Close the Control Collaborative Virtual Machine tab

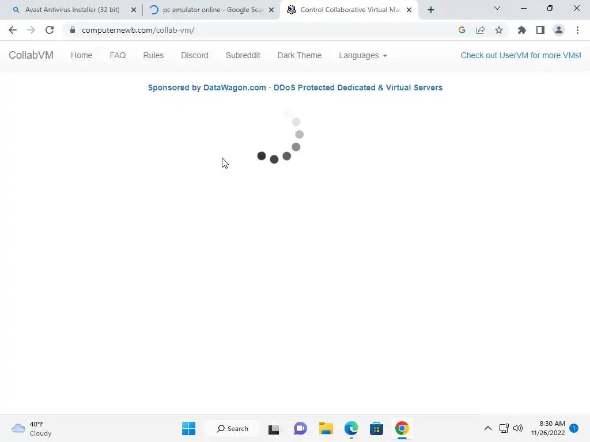coord(409,10)
